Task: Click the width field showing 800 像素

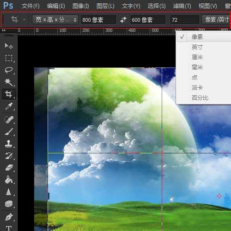Action: 98,20
